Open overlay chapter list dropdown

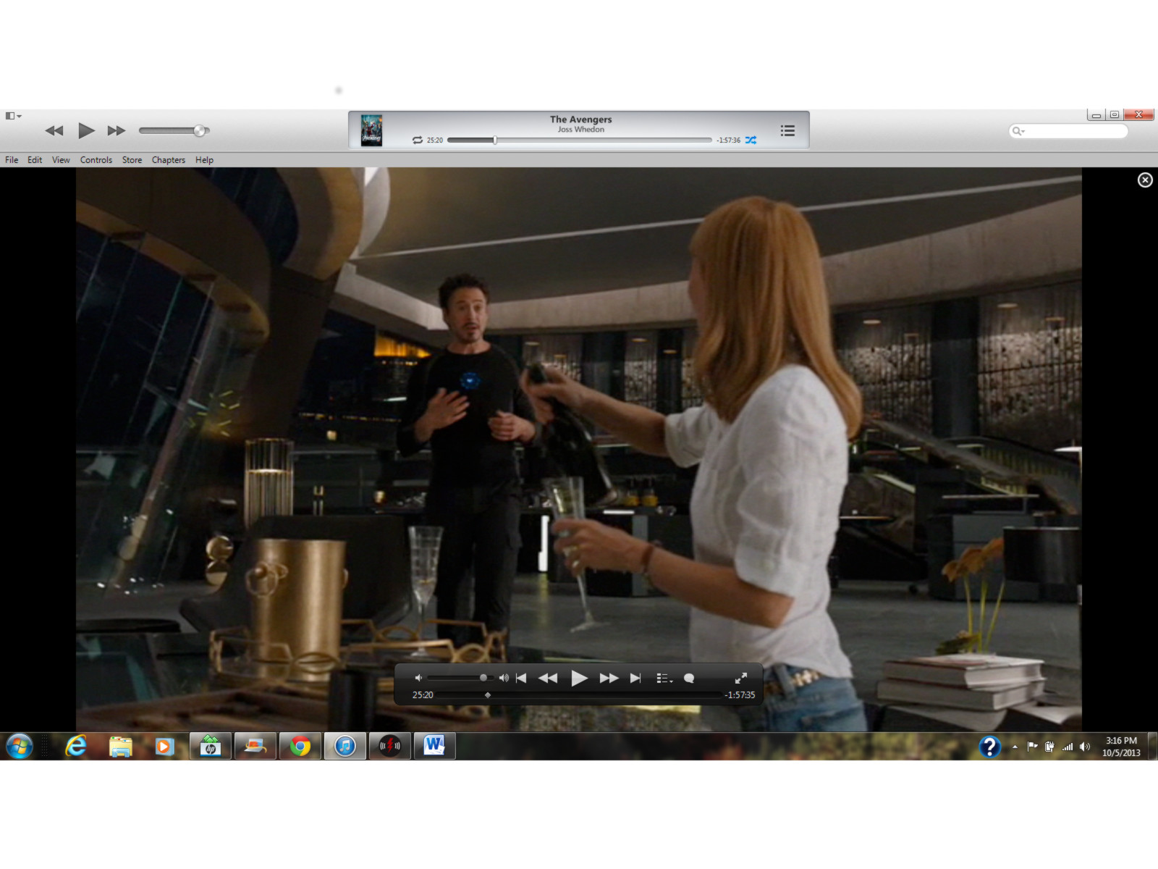[664, 679]
